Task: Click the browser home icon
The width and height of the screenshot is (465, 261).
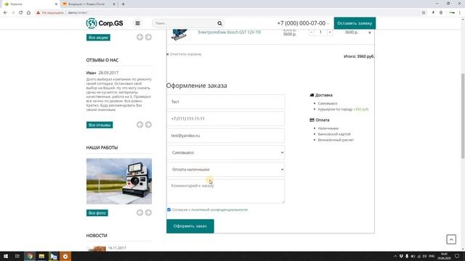Action: click(28, 13)
